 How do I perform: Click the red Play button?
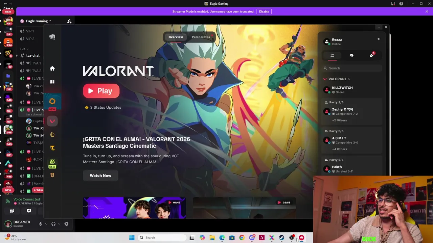point(101,91)
